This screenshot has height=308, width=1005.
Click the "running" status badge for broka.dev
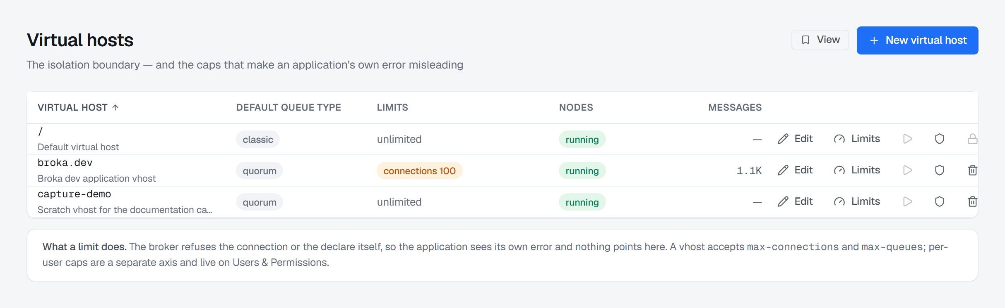click(x=582, y=171)
